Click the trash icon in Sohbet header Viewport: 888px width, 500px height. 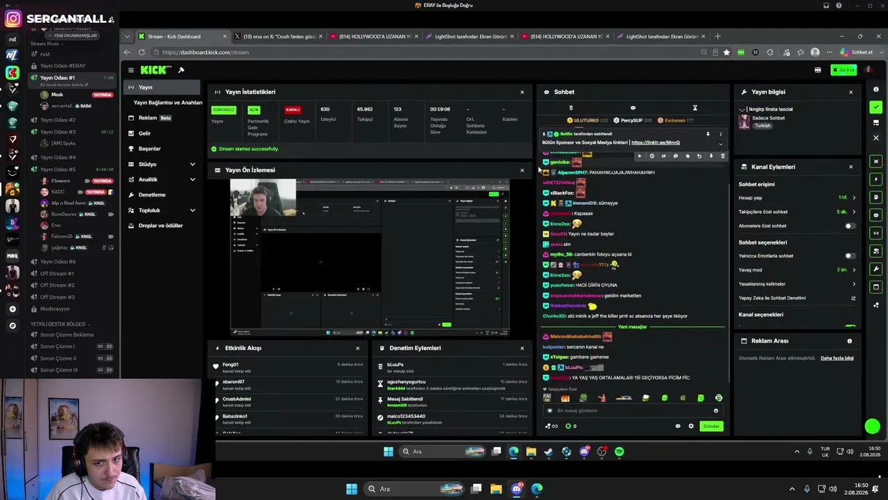coord(571,108)
